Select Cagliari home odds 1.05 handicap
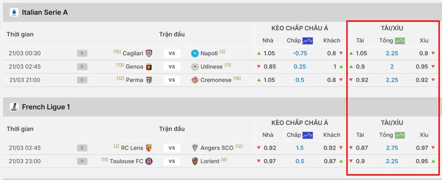Screen dimensions: 442x180 click(269, 53)
